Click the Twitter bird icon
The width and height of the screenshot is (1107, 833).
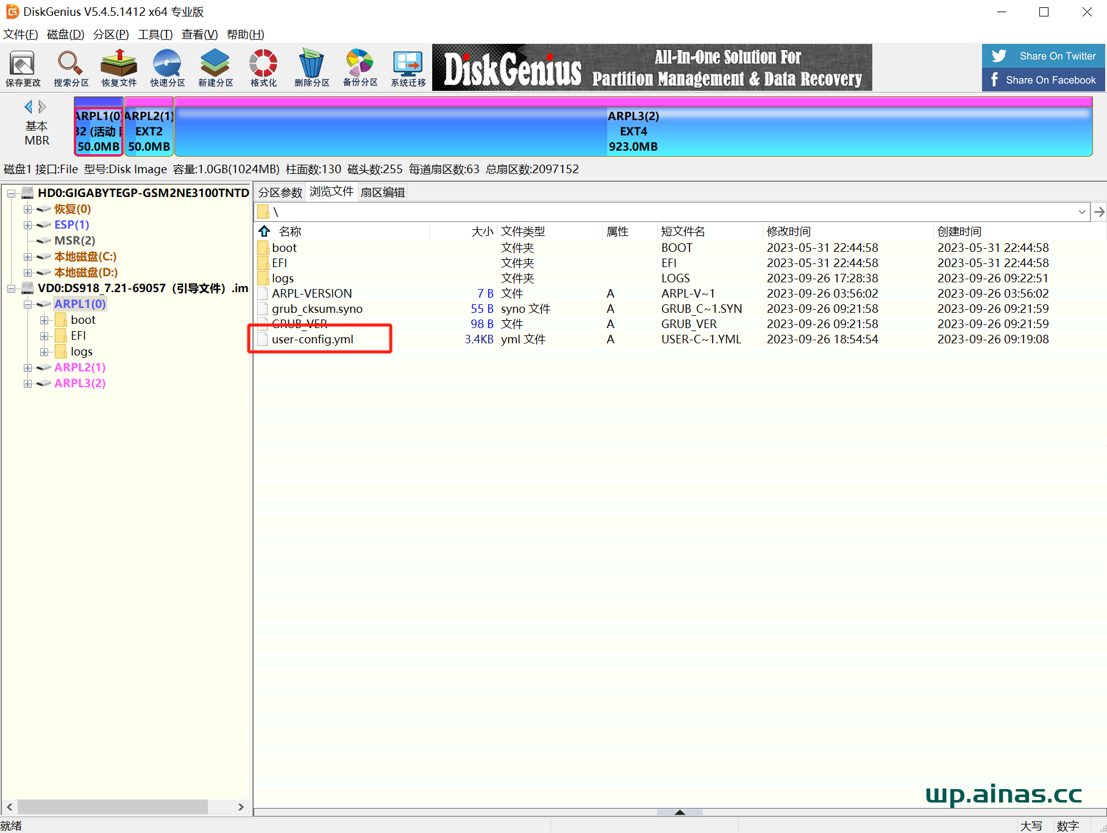[999, 55]
